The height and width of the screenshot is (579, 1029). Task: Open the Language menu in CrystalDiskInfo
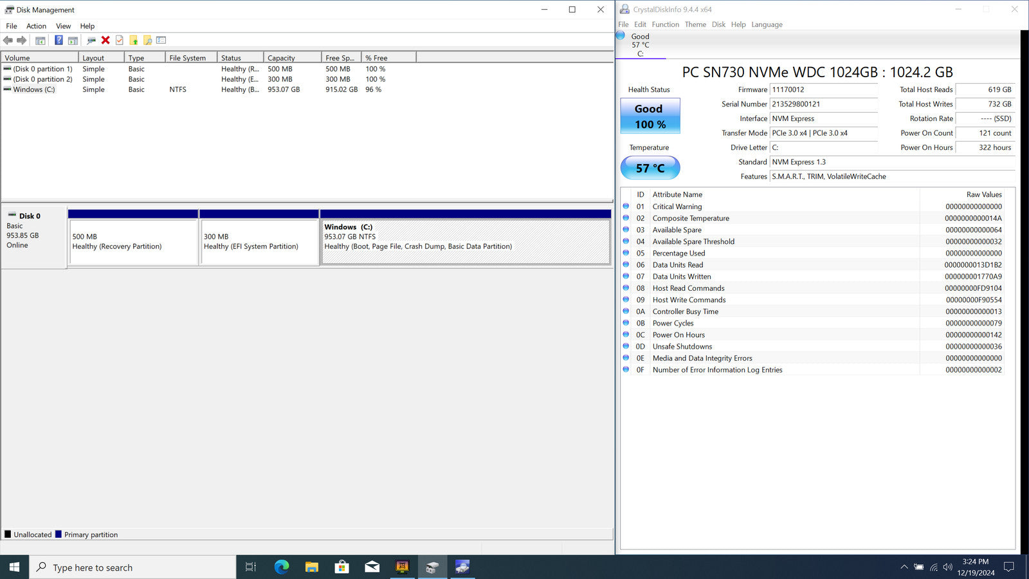(767, 24)
